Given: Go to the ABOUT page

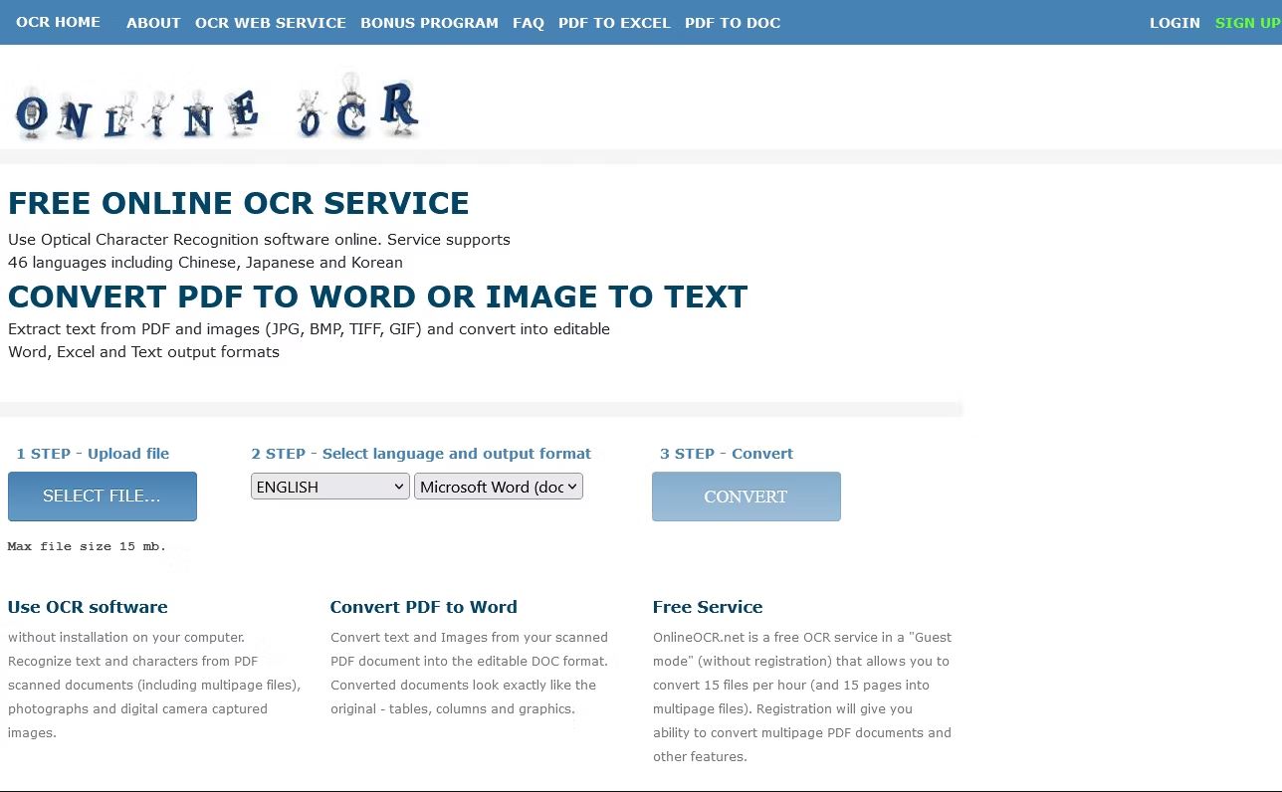Looking at the screenshot, I should [153, 23].
